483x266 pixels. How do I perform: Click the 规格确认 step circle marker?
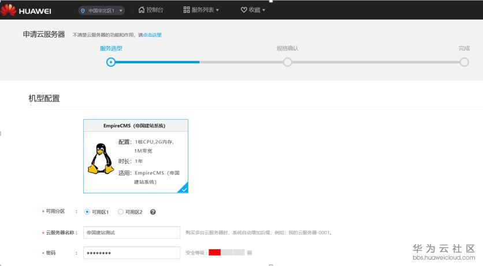tap(287, 62)
